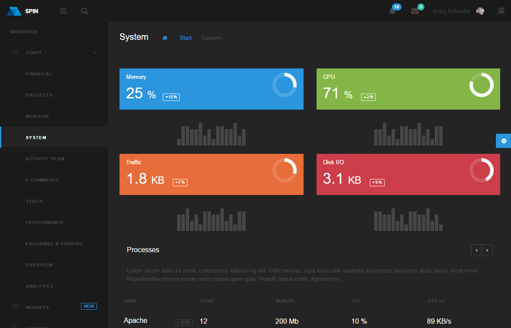Viewport: 511px width, 328px height.
Task: Click the Kraig Schuster username
Action: point(451,11)
